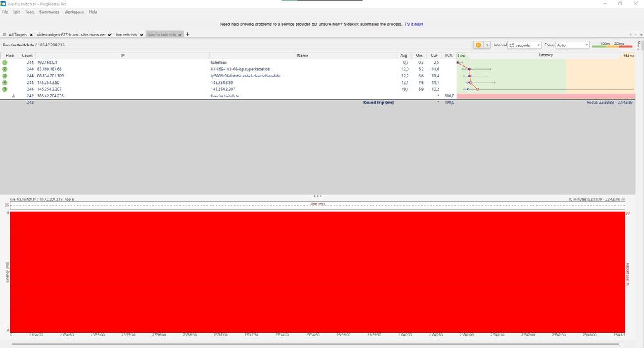Switch to the All Targets tab
644x348 pixels.
coord(17,35)
